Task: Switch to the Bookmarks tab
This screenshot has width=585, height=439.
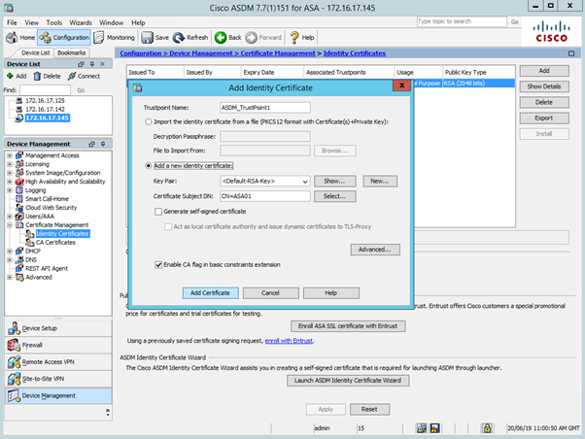Action: click(x=71, y=52)
